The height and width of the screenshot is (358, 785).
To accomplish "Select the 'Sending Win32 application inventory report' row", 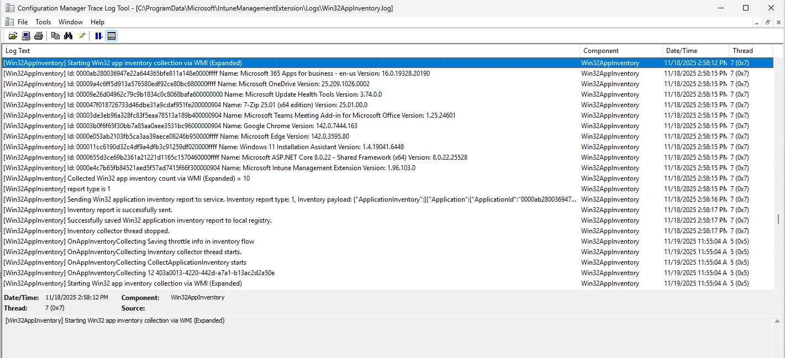I will 387,199.
